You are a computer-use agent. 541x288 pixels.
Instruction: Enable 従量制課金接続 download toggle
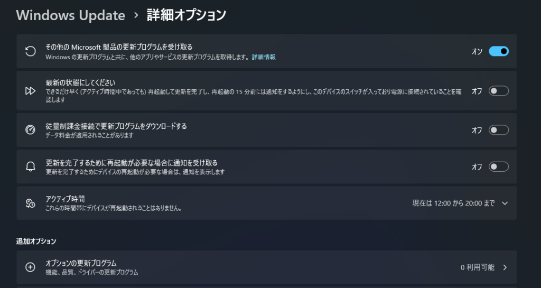[x=498, y=130]
